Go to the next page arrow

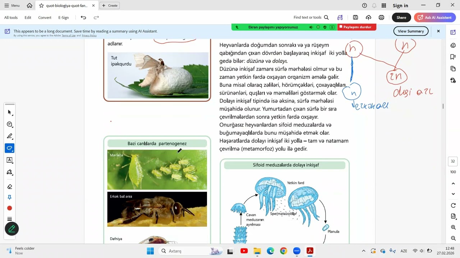click(453, 194)
